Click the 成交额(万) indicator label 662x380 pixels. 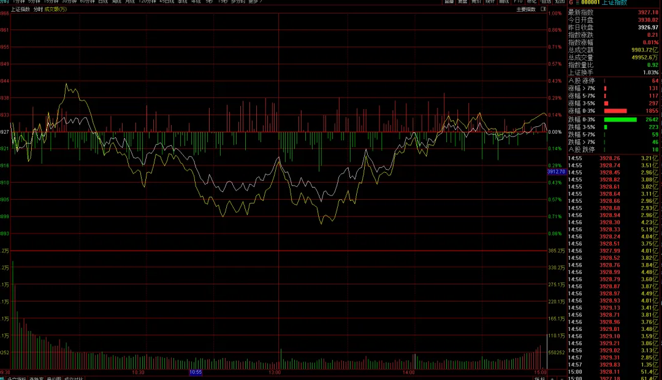56,9
